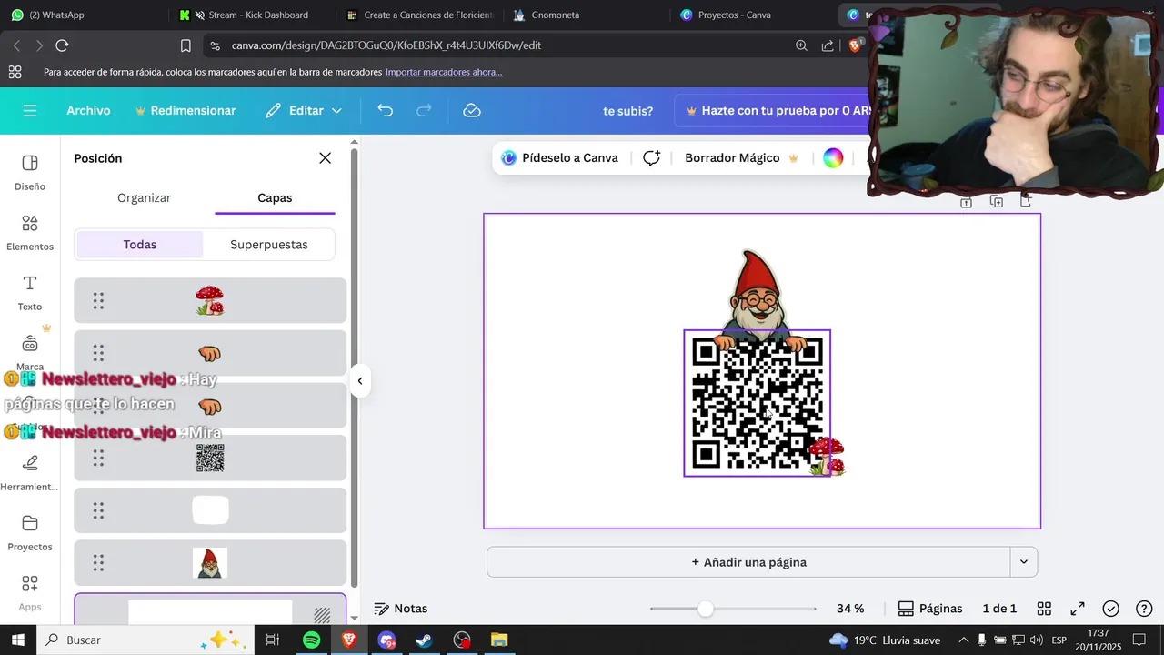Bookmark this page in the browser
The height and width of the screenshot is (655, 1164).
(x=186, y=45)
